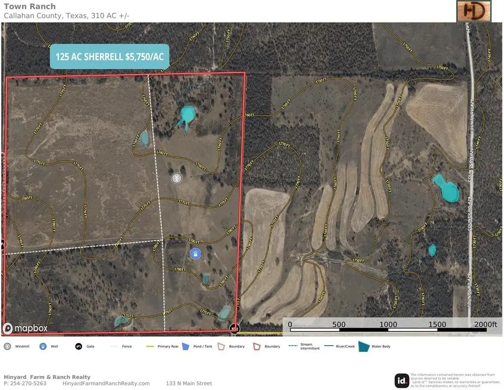Viewport: 504px width, 390px height.
Task: Click the Town Ranch title
Action: [x=30, y=7]
